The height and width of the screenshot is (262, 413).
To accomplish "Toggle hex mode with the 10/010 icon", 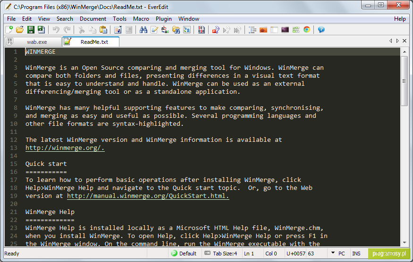I will click(201, 30).
